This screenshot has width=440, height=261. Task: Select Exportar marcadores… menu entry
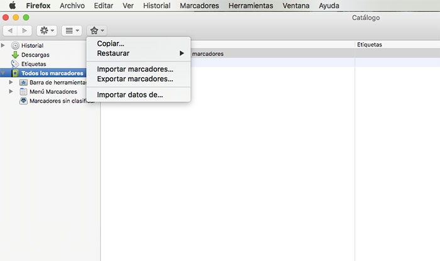(135, 79)
